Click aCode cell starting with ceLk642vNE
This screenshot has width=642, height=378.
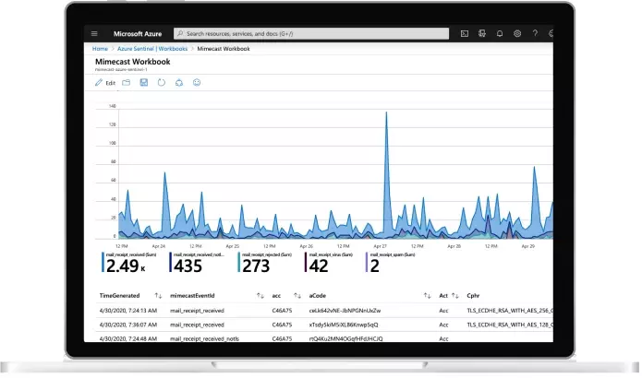345,311
